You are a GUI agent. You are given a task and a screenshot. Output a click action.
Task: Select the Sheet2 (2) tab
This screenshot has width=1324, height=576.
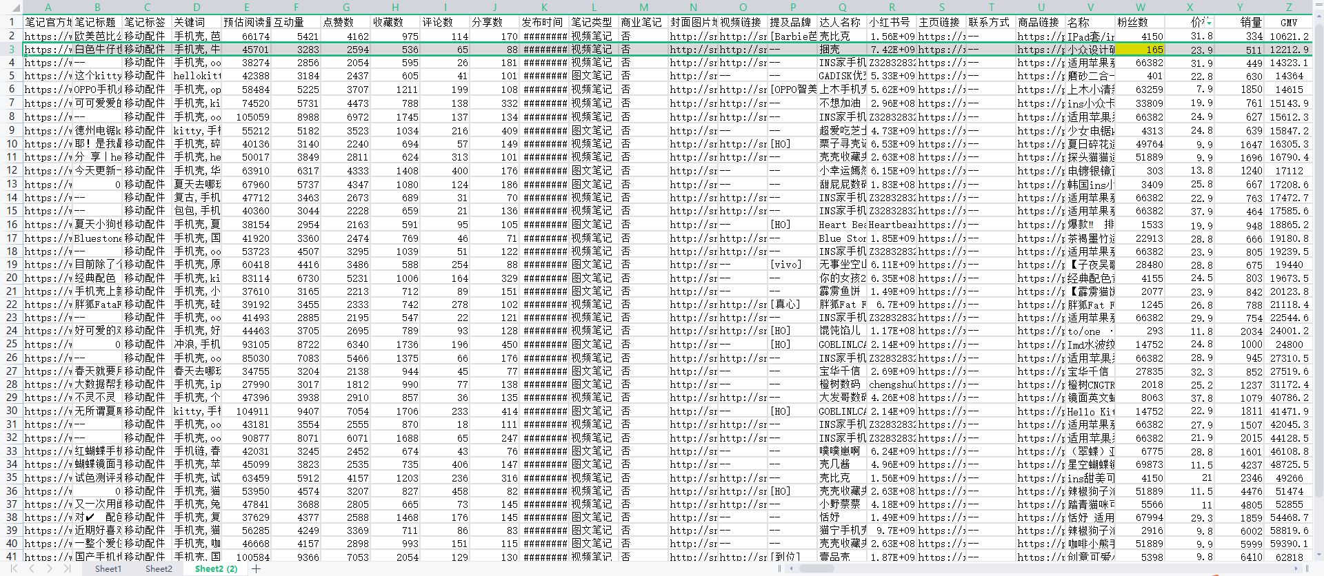click(x=216, y=568)
